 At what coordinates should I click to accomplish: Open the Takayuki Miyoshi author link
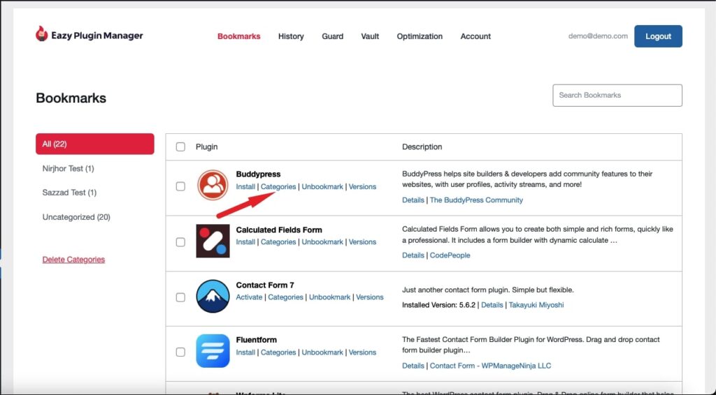(536, 305)
